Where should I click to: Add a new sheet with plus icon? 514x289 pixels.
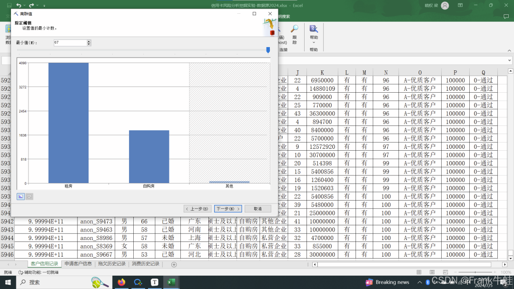[x=174, y=264]
